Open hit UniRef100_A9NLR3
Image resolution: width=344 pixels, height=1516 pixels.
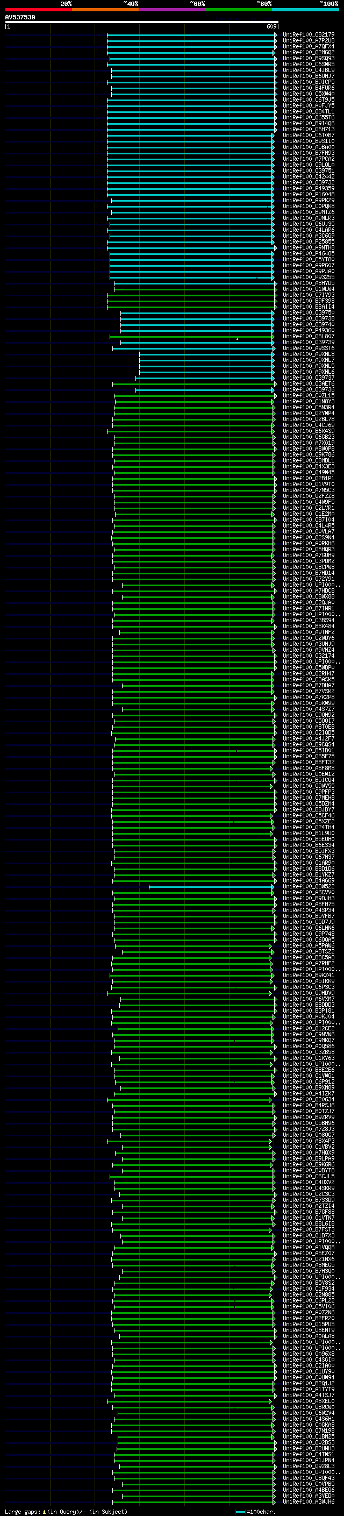(309, 218)
